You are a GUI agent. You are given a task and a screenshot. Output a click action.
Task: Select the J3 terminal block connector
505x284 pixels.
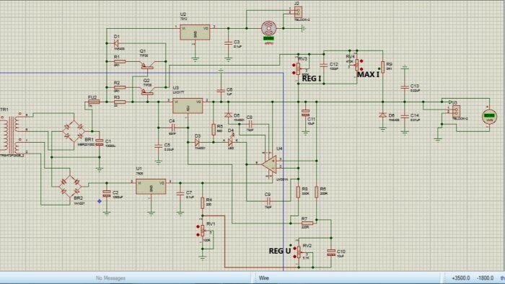(x=456, y=111)
